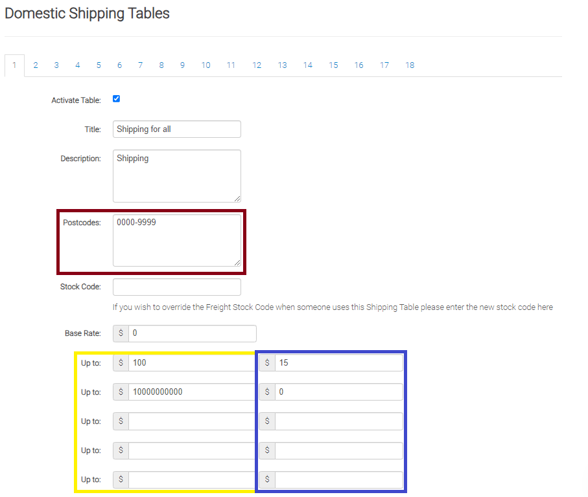The image size is (588, 497).
Task: Uncheck the Activate Table checkbox
Action: tap(117, 99)
